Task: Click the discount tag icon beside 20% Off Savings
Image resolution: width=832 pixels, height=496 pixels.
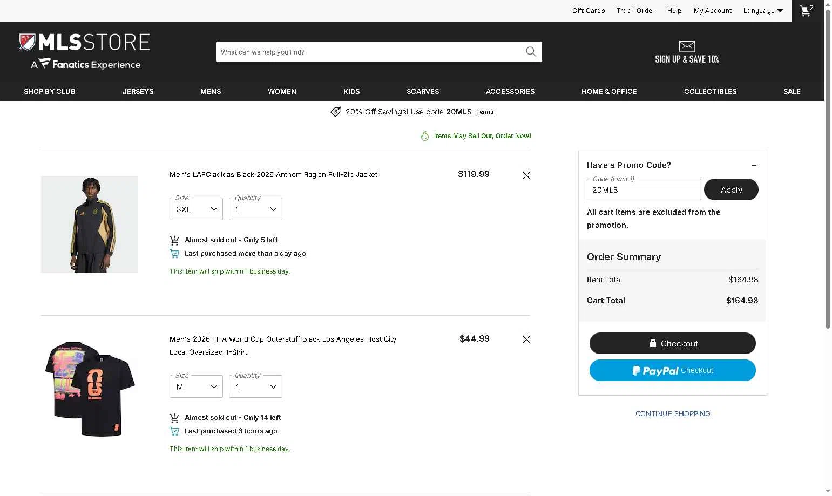Action: point(336,112)
